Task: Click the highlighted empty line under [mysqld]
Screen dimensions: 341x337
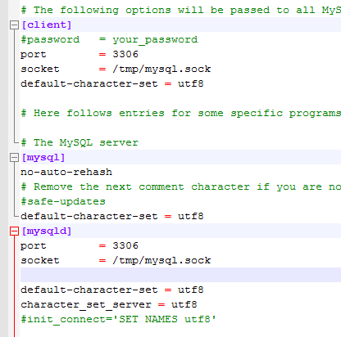Action: tap(180, 275)
